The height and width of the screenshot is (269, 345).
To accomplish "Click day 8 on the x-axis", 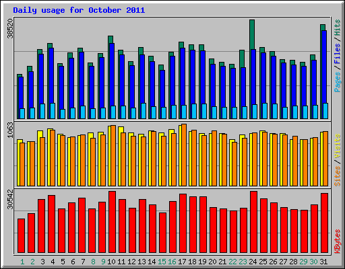I will [x=93, y=262].
